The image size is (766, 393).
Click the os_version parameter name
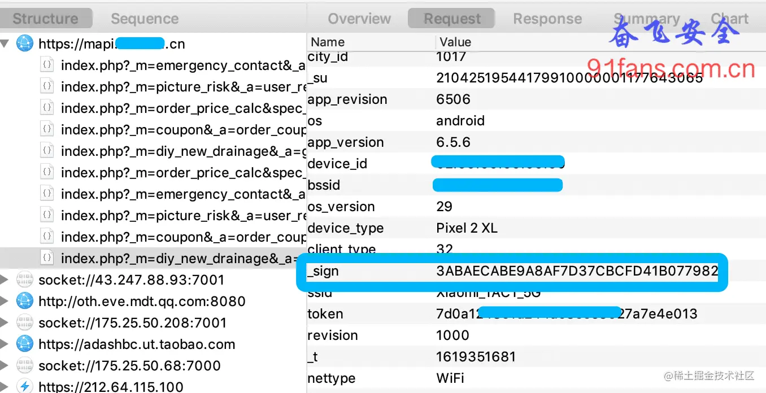tap(341, 207)
